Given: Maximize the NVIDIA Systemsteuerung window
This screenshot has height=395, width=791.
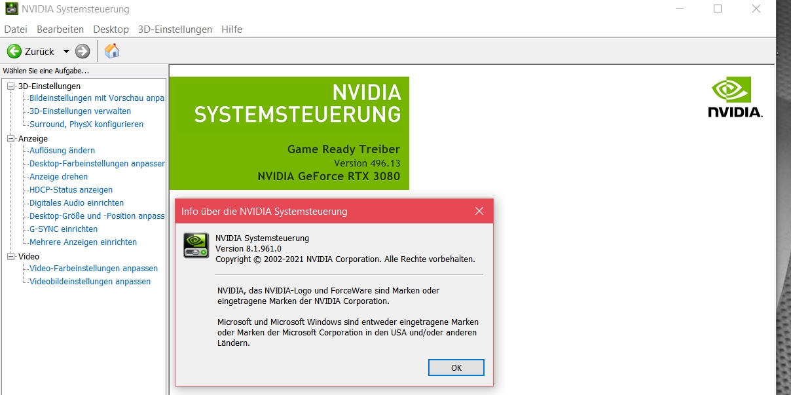Looking at the screenshot, I should tap(718, 9).
